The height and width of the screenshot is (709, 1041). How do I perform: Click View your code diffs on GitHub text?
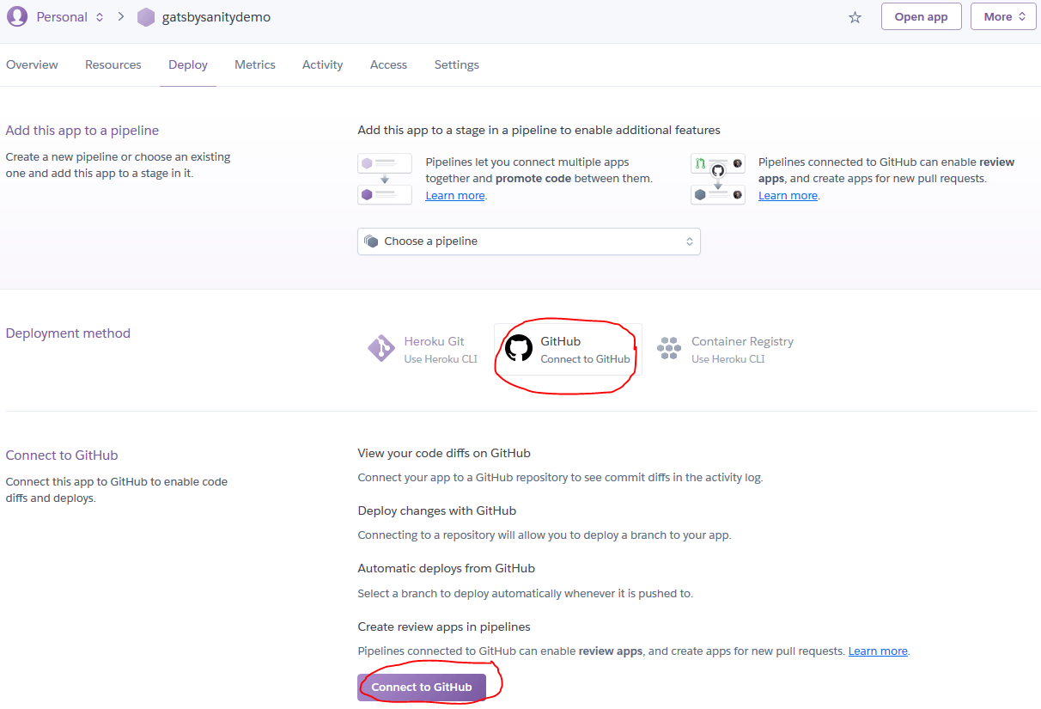click(444, 453)
